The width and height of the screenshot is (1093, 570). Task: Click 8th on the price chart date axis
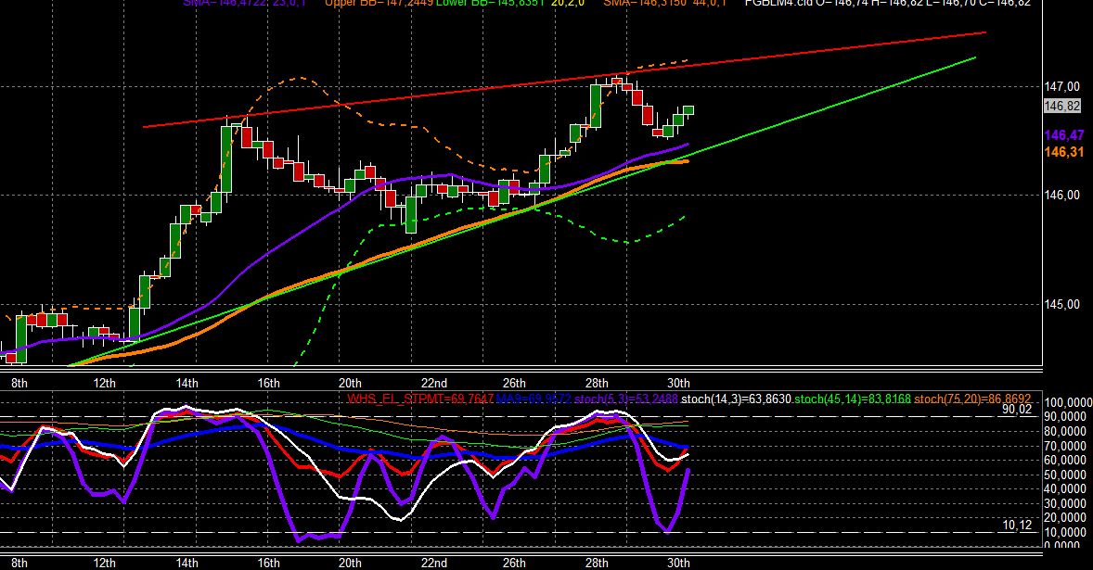point(19,383)
